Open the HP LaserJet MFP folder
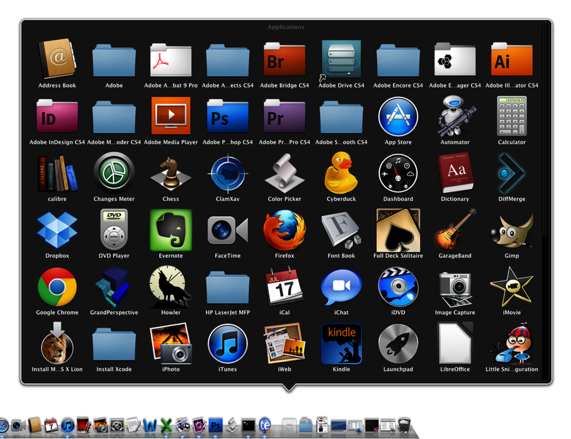This screenshot has height=439, width=571. (228, 286)
